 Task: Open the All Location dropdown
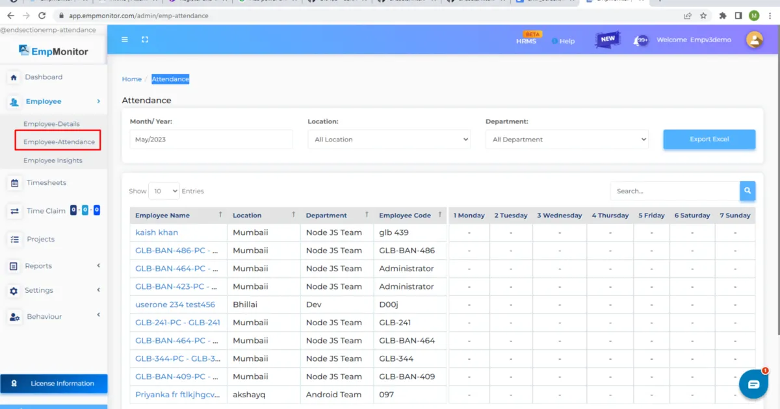coord(389,140)
